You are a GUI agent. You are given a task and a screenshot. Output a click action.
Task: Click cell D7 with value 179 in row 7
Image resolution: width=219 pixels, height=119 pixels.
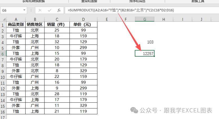pyautogui.click(x=83, y=59)
